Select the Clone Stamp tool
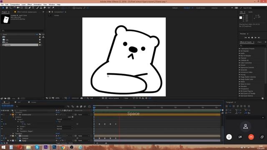 [41, 8]
